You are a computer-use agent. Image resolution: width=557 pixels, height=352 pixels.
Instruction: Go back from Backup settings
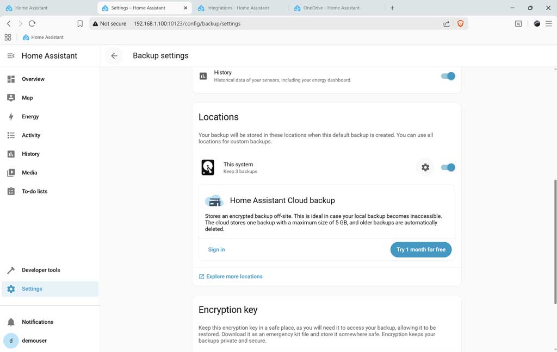(x=114, y=56)
